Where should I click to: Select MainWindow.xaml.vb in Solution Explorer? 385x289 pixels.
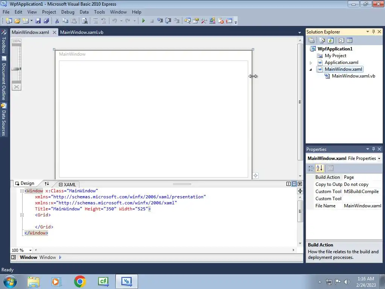click(x=353, y=76)
